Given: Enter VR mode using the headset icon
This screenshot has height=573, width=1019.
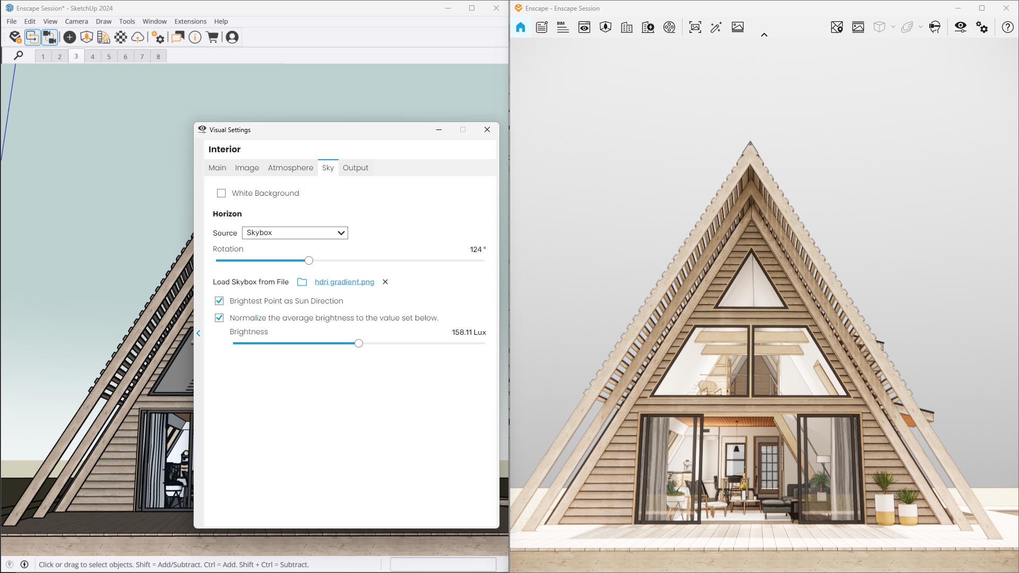Looking at the screenshot, I should [x=935, y=27].
